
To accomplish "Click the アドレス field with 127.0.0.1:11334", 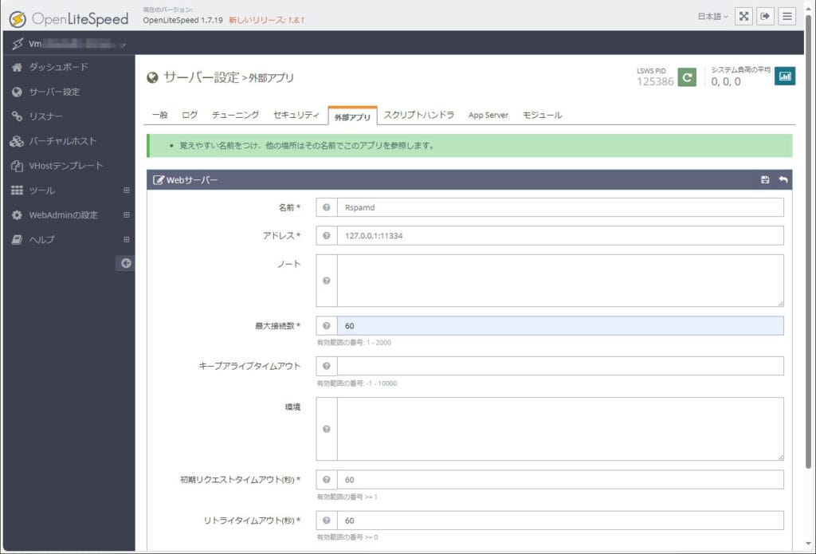I will pyautogui.click(x=560, y=235).
